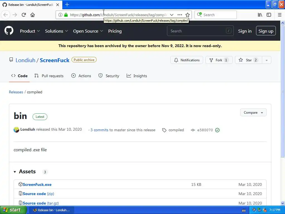Open the Pull requests tab
Screen dimensions: 285x214
coord(49,76)
